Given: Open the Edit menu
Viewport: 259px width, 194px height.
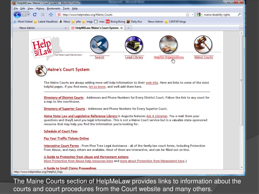Looking at the screenshot, I should click(23, 8).
